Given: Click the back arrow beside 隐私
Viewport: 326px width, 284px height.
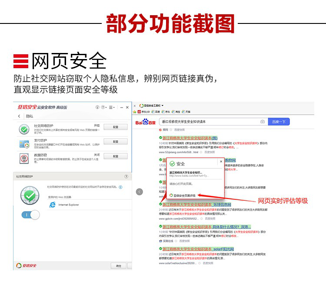Looking at the screenshot, I should tap(19, 116).
